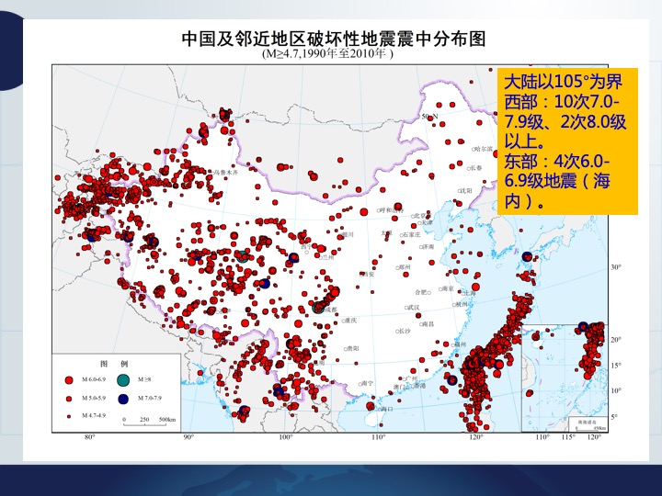The width and height of the screenshot is (662, 496).
Task: Click the 0-250-500km scale bar in the legend
Action: point(149,421)
